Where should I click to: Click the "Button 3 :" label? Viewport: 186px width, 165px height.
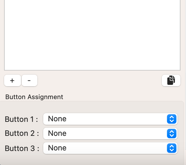click(x=22, y=148)
